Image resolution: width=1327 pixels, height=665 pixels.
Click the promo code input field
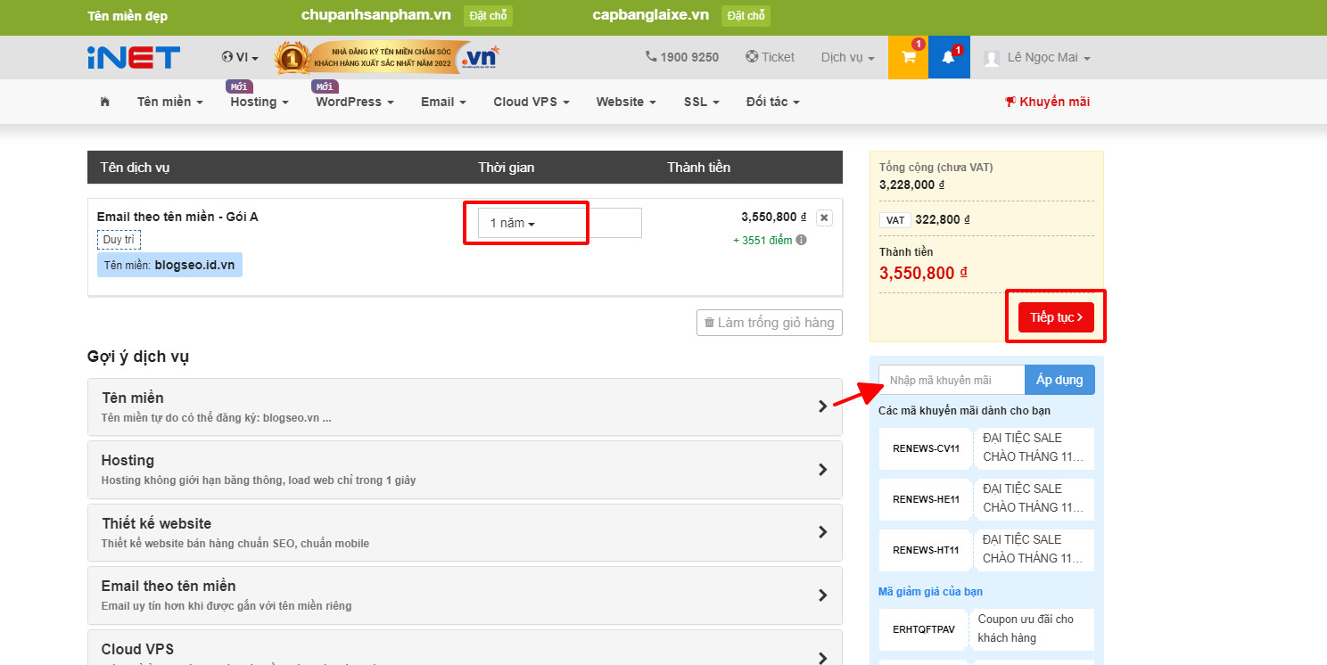(951, 379)
